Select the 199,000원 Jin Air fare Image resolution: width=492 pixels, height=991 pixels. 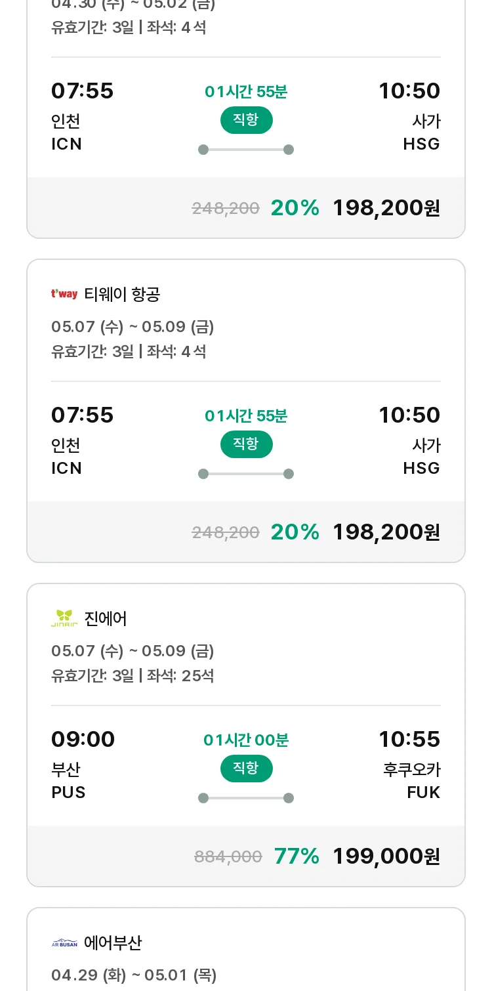tap(386, 856)
